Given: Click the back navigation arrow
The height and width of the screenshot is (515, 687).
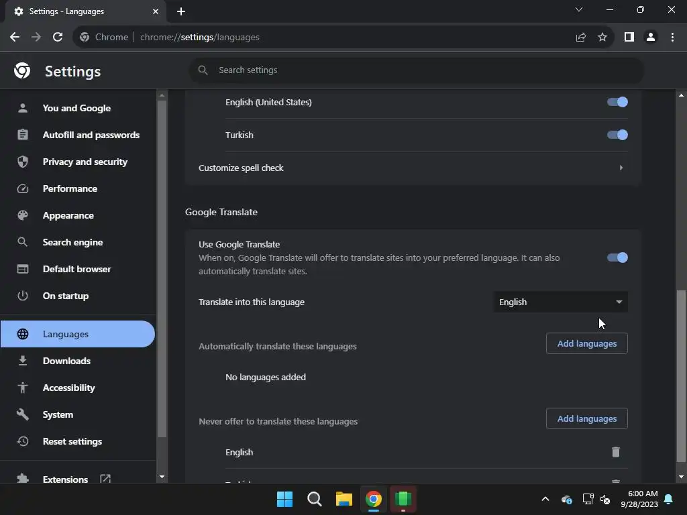Looking at the screenshot, I should click(x=15, y=38).
